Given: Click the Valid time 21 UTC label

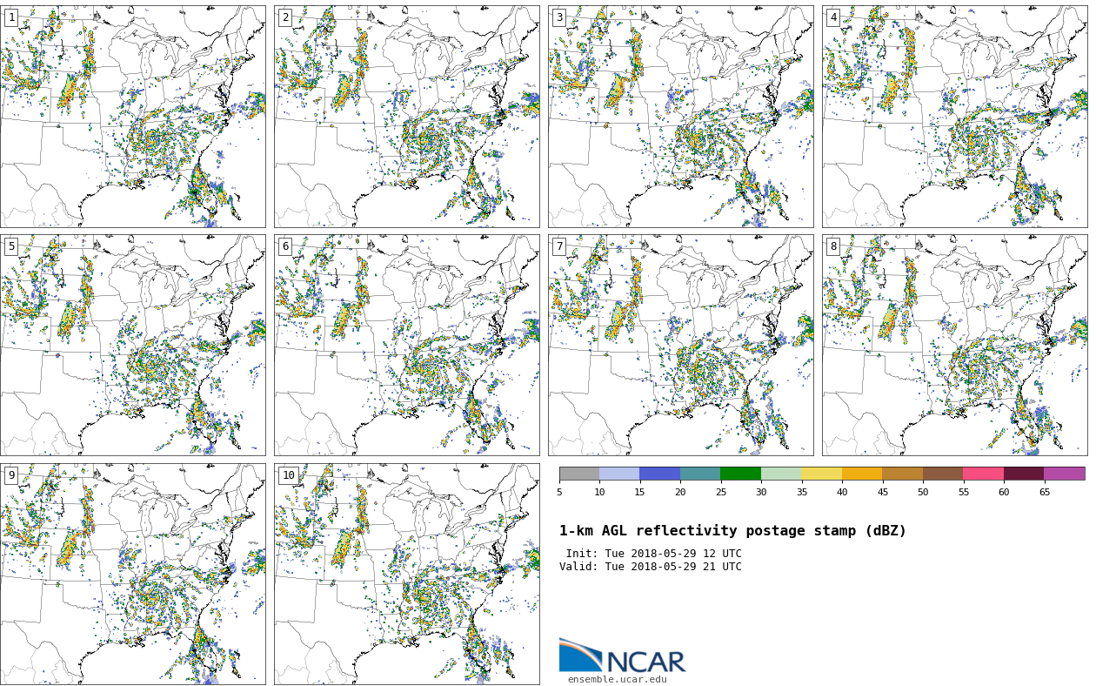Looking at the screenshot, I should (651, 567).
